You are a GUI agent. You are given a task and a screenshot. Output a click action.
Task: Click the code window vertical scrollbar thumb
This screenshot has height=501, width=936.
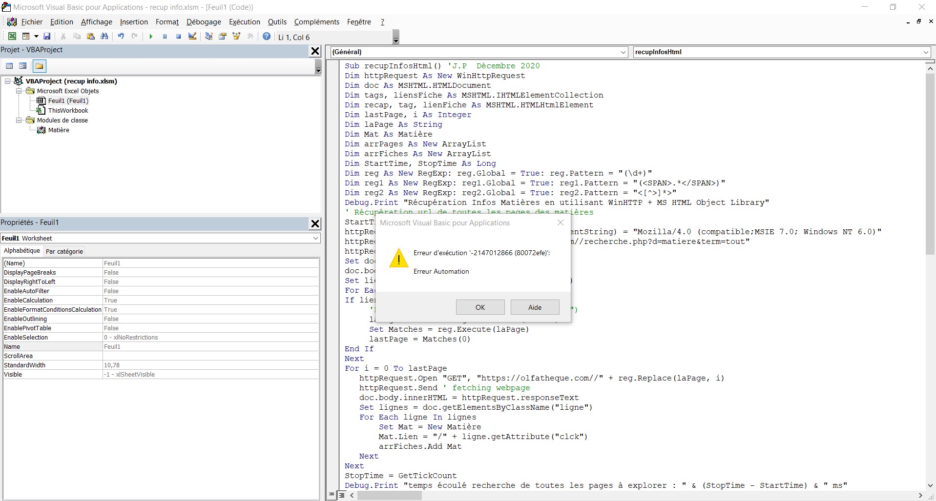point(930,164)
